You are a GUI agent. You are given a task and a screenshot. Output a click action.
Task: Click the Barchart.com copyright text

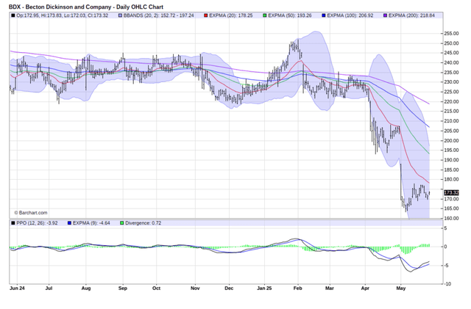tap(31, 213)
